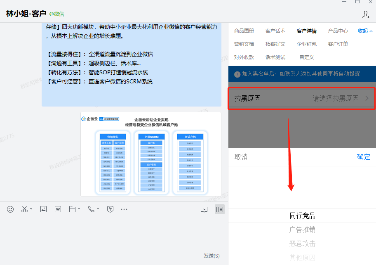Click the yen payment shield icon
The width and height of the screenshot is (376, 265).
pyautogui.click(x=110, y=209)
